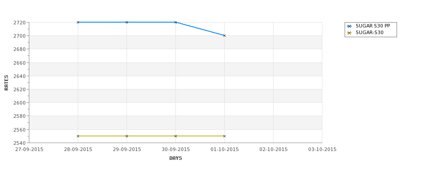Click the RATES axis title

tap(6, 83)
